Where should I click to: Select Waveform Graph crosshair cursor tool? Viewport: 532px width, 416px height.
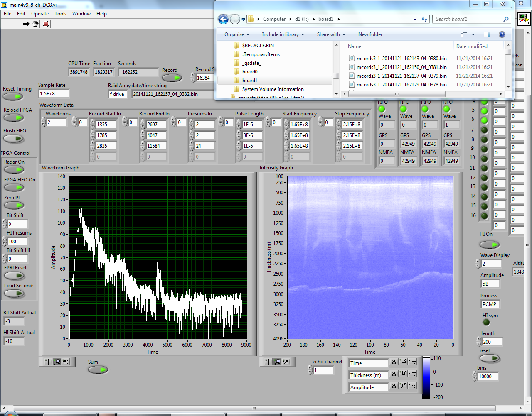click(48, 362)
